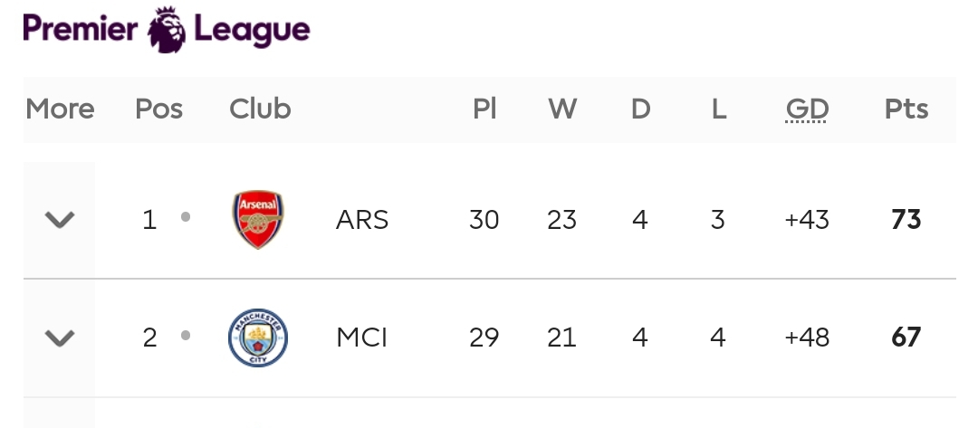Click Manchester City's position status dot

(186, 335)
